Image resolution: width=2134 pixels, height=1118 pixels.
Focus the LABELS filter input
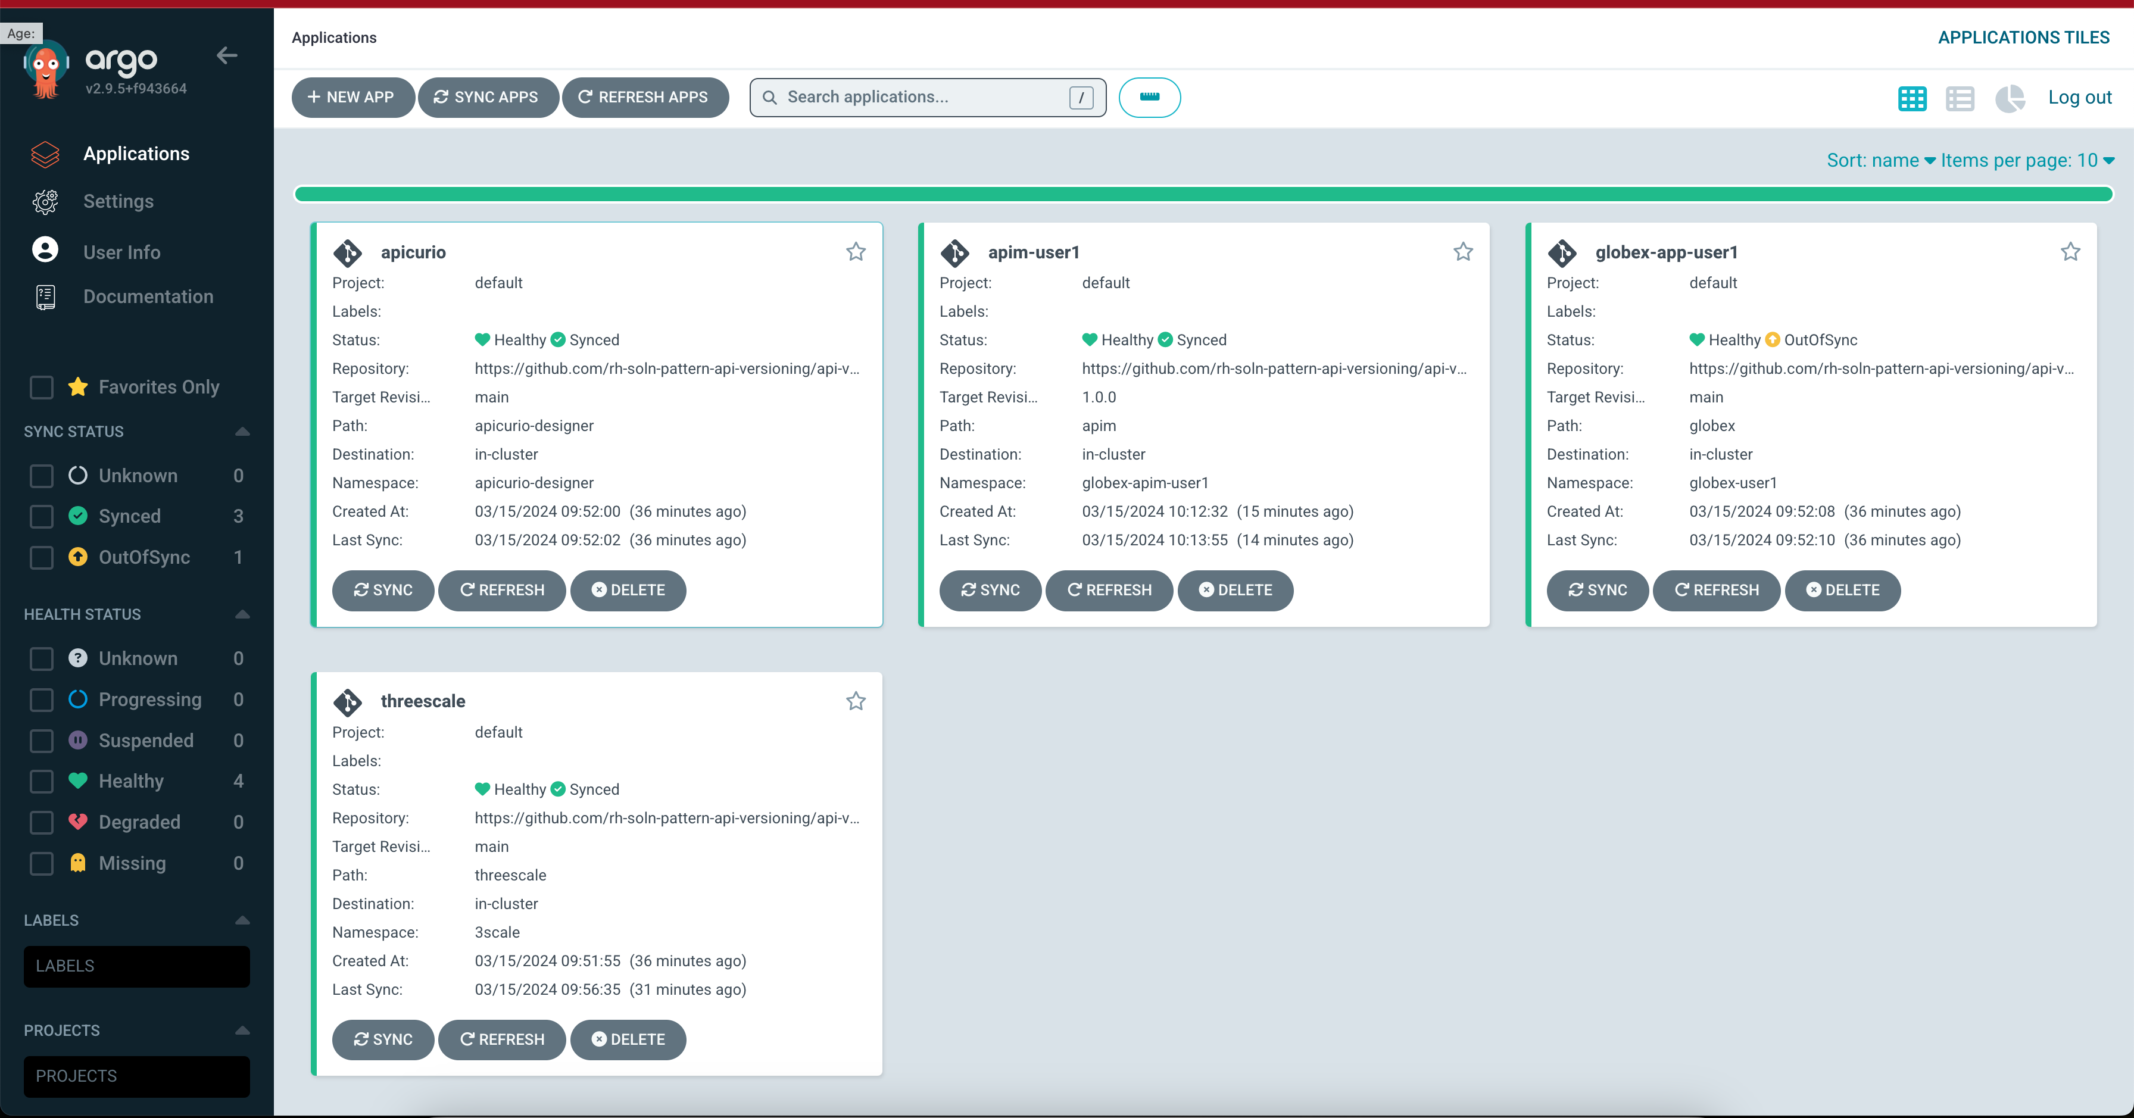137,966
